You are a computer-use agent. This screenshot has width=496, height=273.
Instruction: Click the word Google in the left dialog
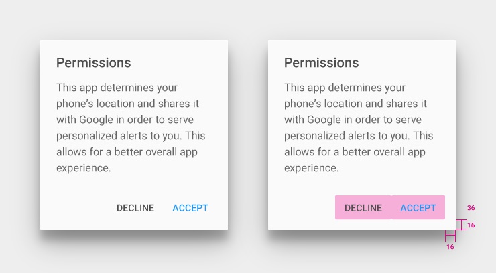click(96, 120)
